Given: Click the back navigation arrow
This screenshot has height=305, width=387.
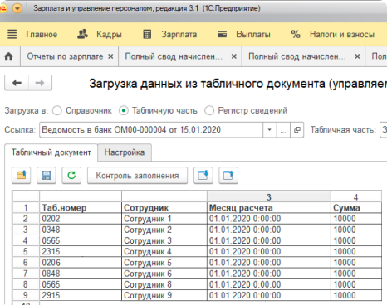Looking at the screenshot, I should coord(17,83).
